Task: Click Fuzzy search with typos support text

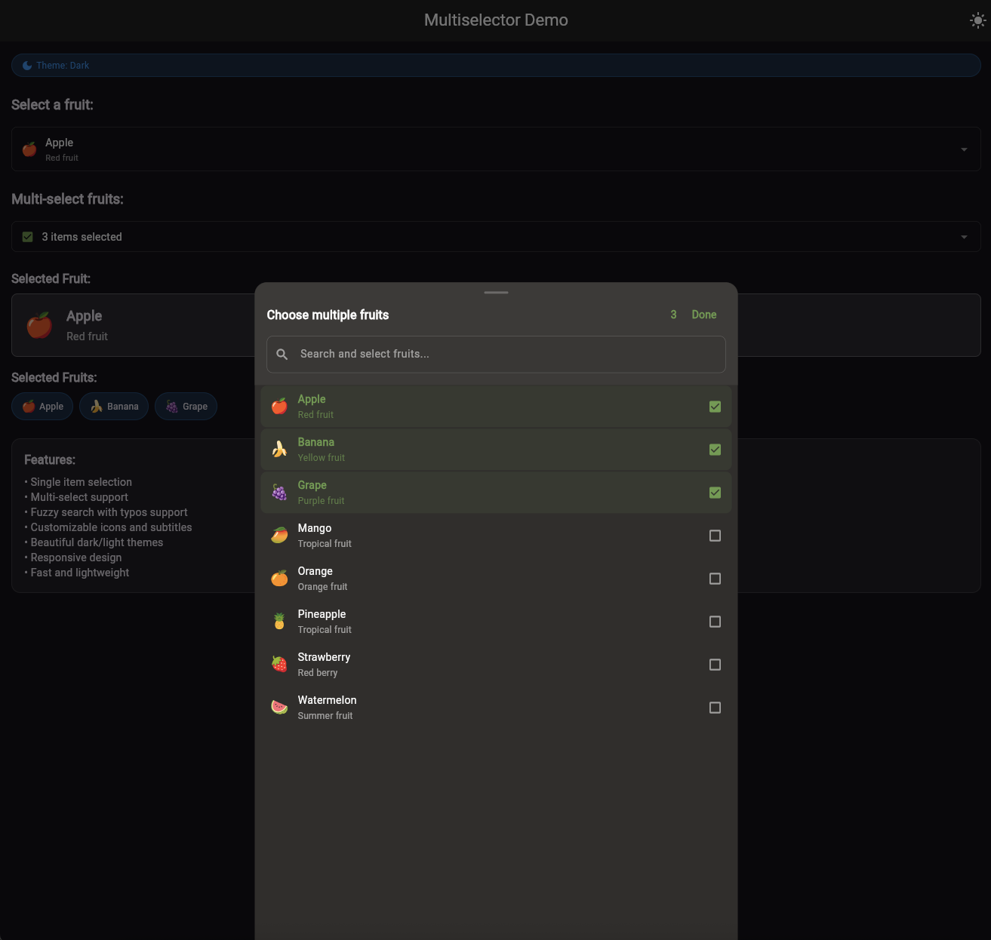Action: click(109, 512)
